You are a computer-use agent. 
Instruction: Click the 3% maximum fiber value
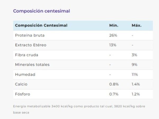click(134, 55)
